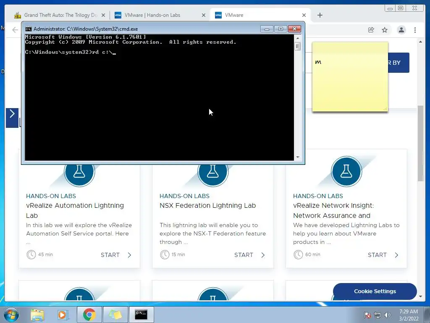Click the 45 min clock icon
Image resolution: width=430 pixels, height=323 pixels.
coord(31,254)
